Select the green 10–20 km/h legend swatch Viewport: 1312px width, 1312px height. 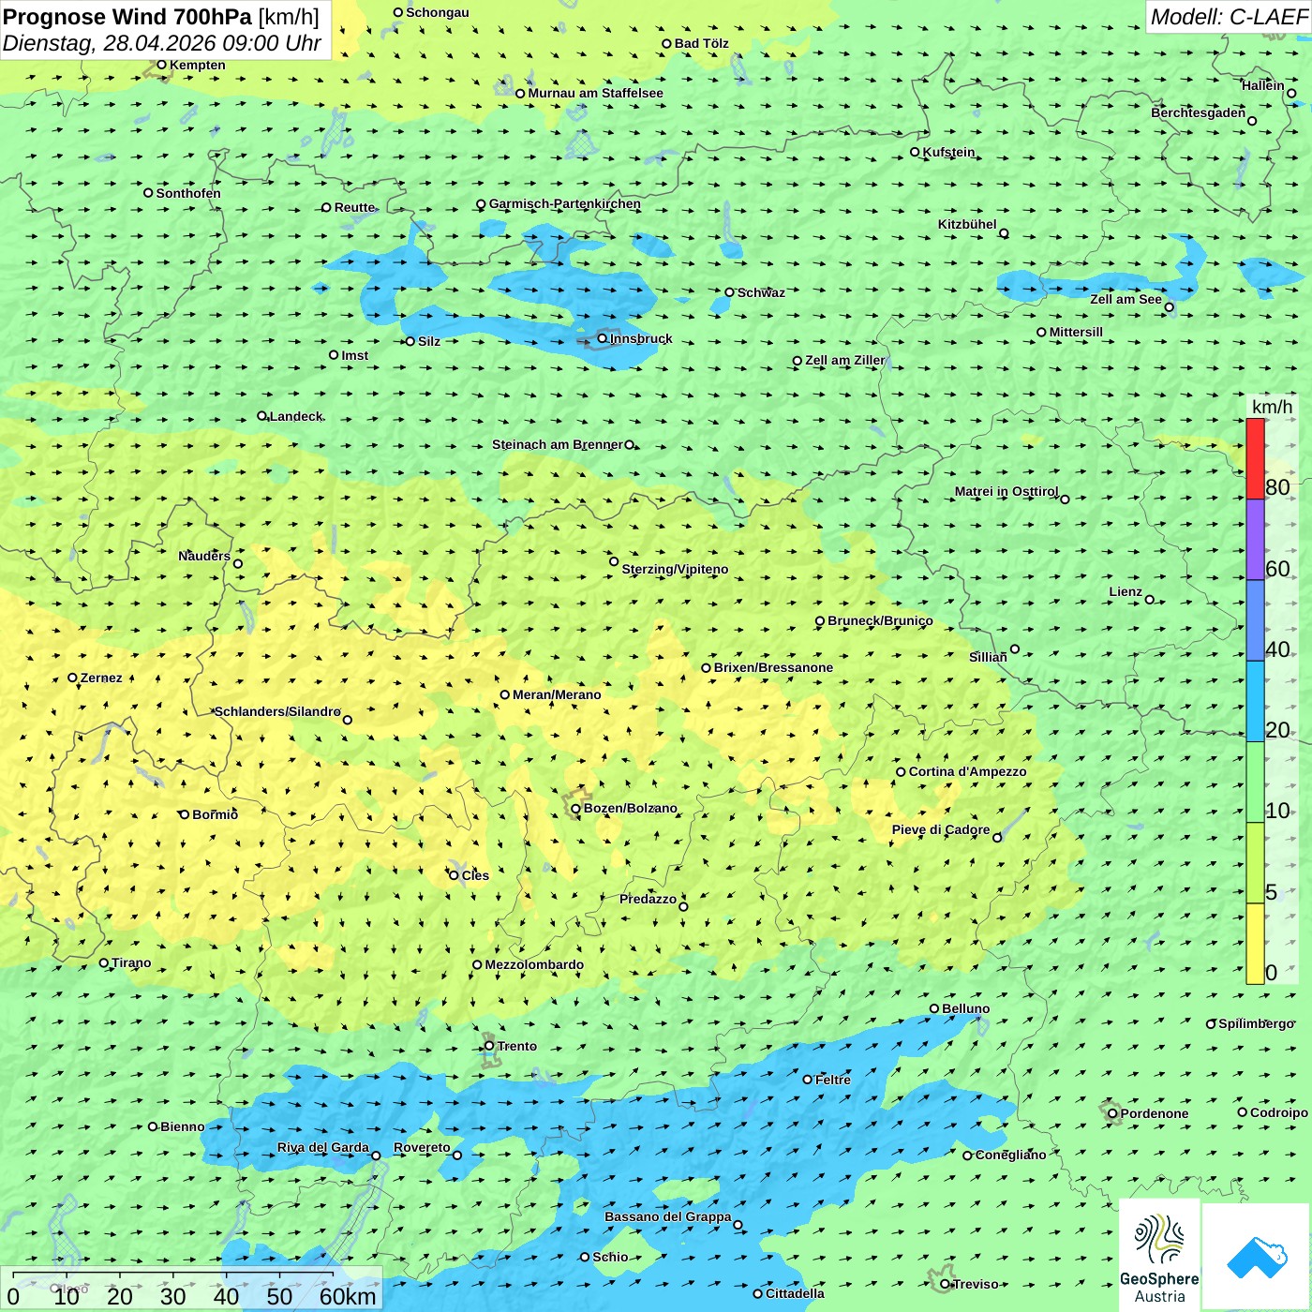(x=1255, y=783)
